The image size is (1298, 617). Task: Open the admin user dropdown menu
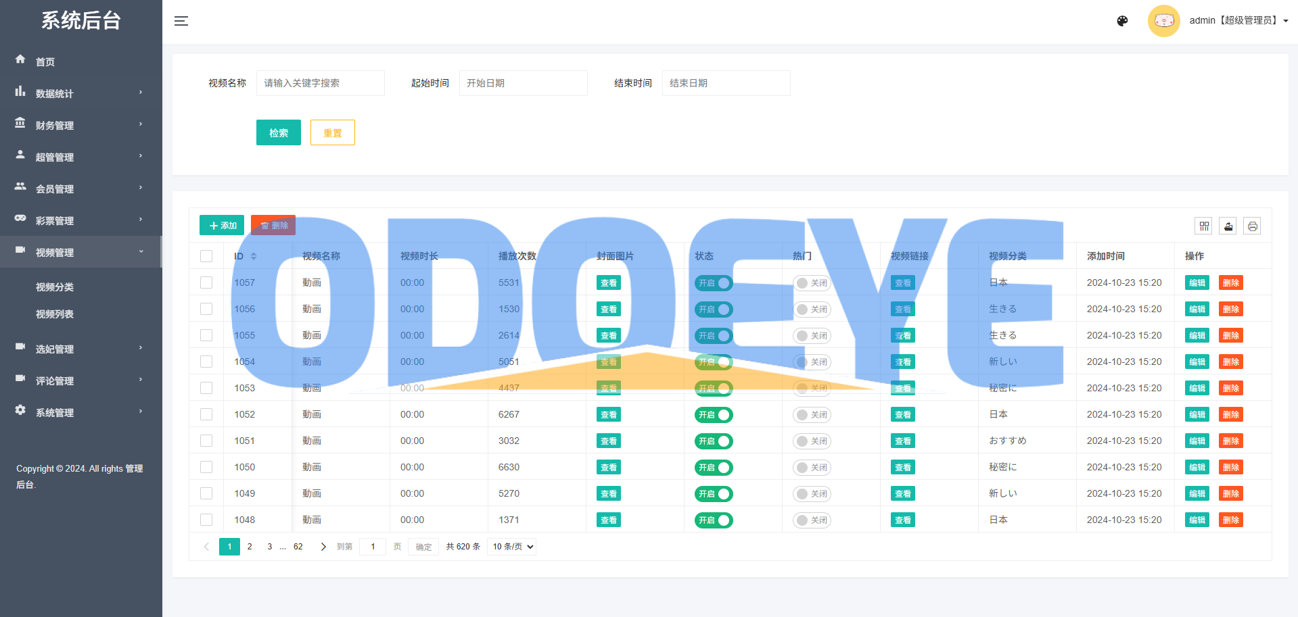(1238, 21)
